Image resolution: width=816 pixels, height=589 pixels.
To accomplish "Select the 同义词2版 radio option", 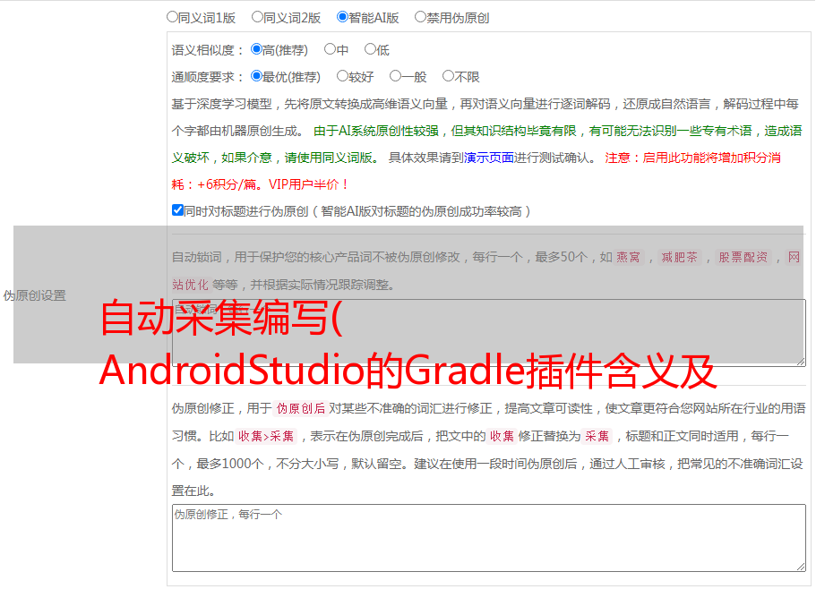I will (x=257, y=17).
